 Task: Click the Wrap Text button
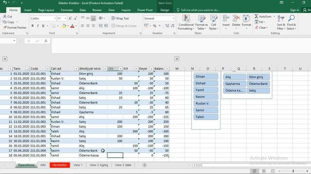point(120,18)
